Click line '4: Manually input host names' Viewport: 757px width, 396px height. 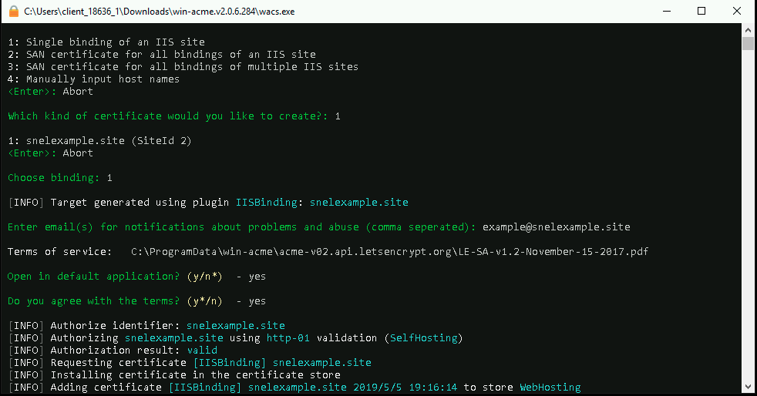click(93, 79)
